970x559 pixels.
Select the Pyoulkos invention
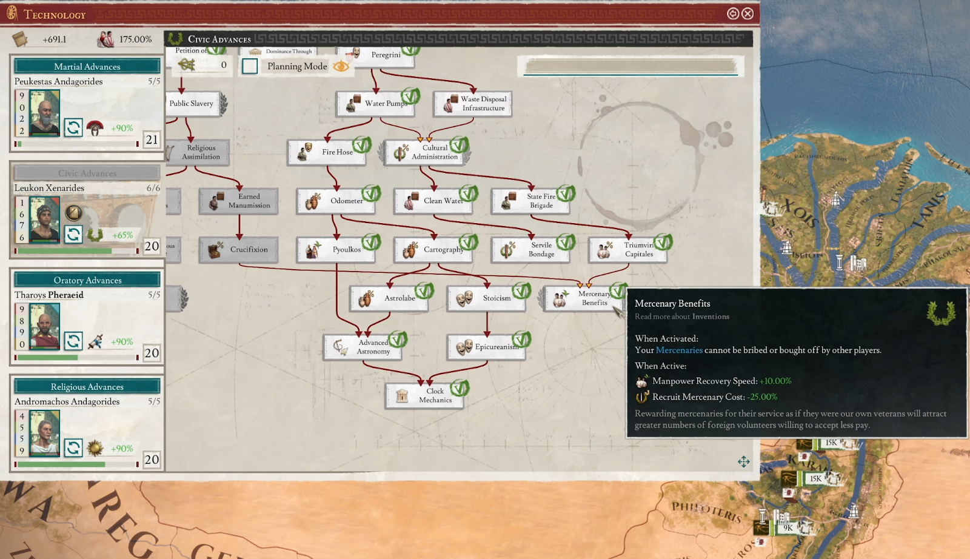336,249
